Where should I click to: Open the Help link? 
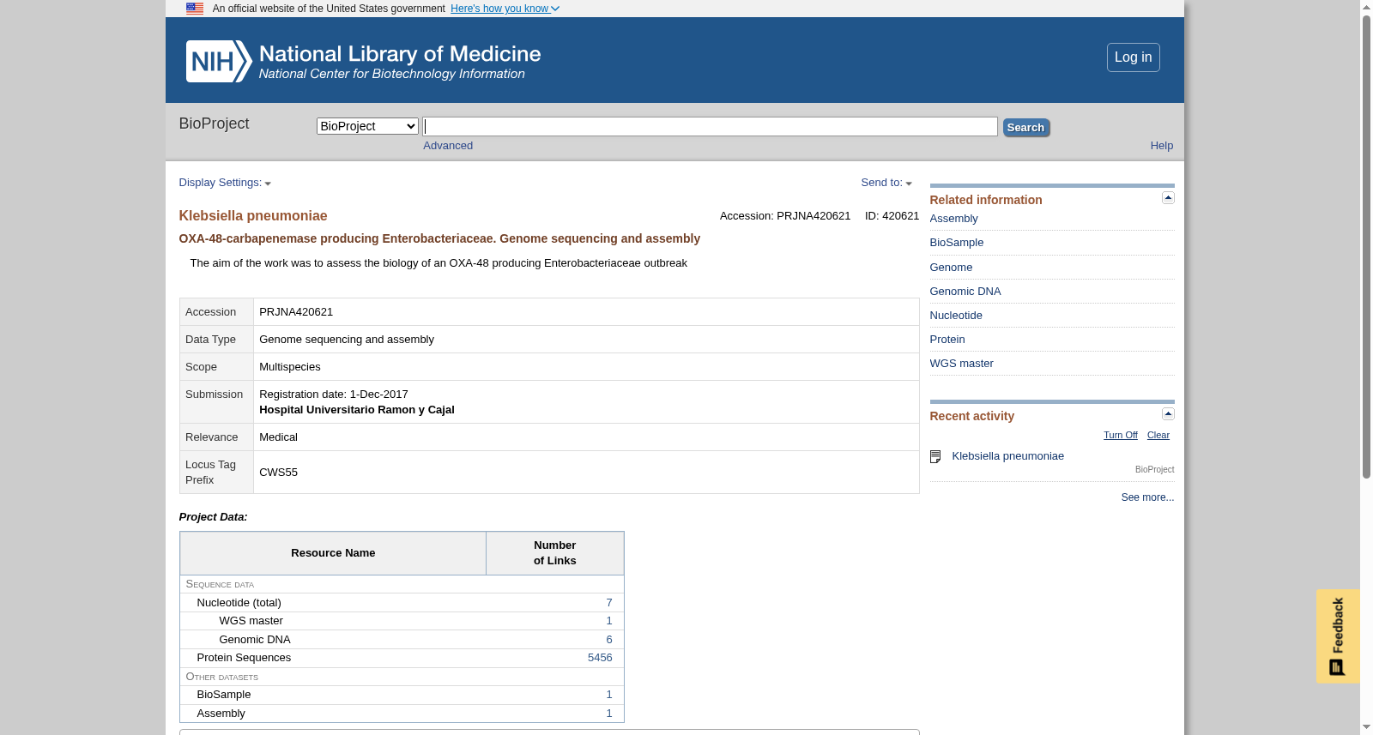pyautogui.click(x=1162, y=146)
